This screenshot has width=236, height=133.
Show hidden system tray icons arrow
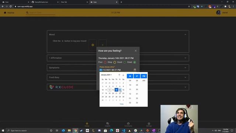[213, 130]
